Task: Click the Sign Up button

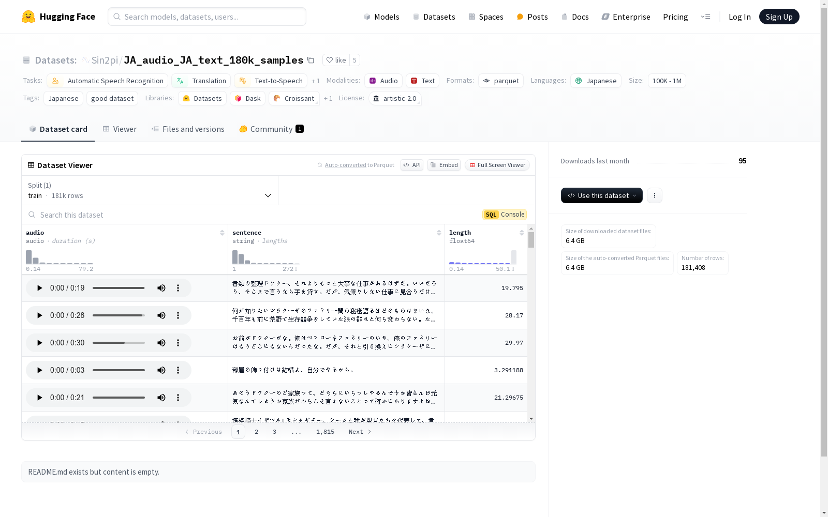Action: point(779,17)
